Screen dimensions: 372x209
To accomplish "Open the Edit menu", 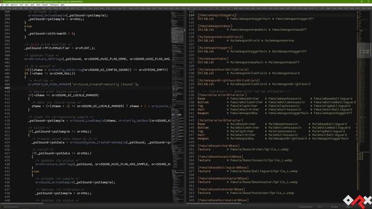I will tap(7, 5).
